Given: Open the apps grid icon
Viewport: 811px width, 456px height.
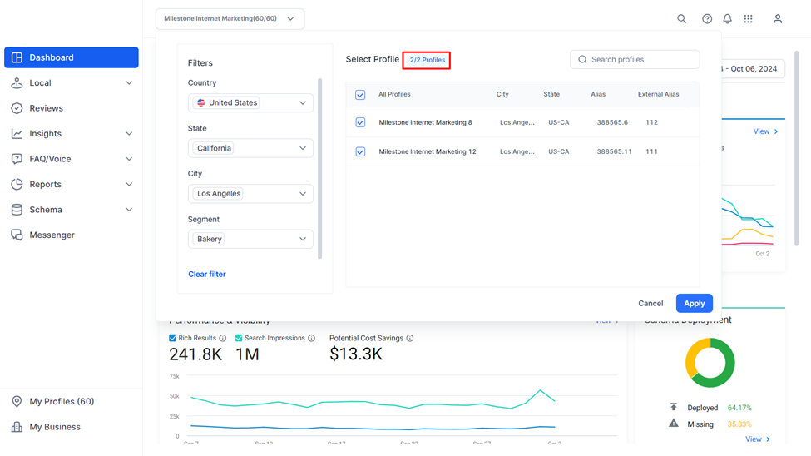Looking at the screenshot, I should (748, 18).
